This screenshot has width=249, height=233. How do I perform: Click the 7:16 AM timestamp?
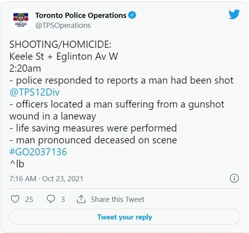(x=23, y=178)
